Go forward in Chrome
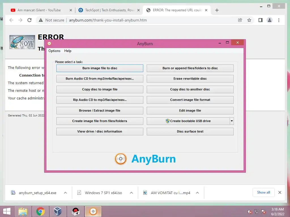Viewport: 290px width, 217px height. click(20, 20)
